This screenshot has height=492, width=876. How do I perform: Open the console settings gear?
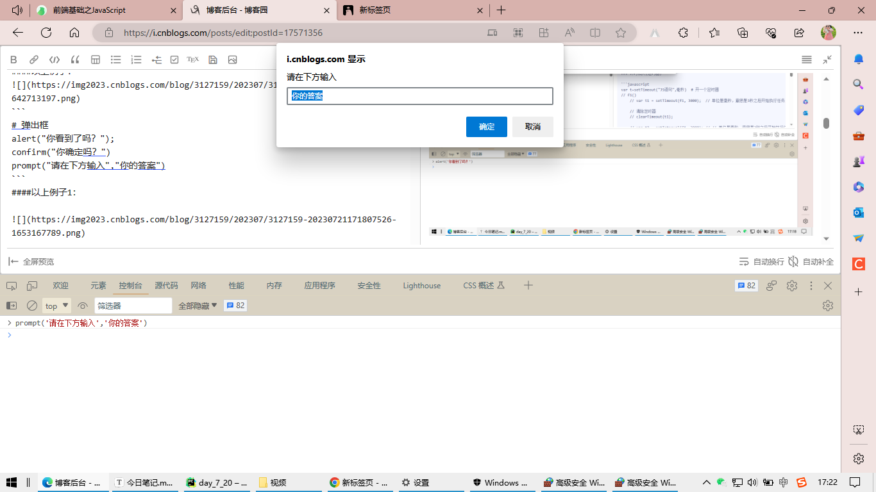[x=828, y=306]
